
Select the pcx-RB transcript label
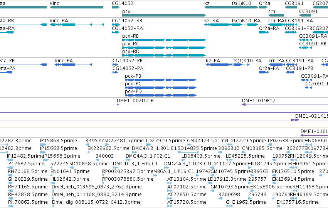tap(131, 36)
